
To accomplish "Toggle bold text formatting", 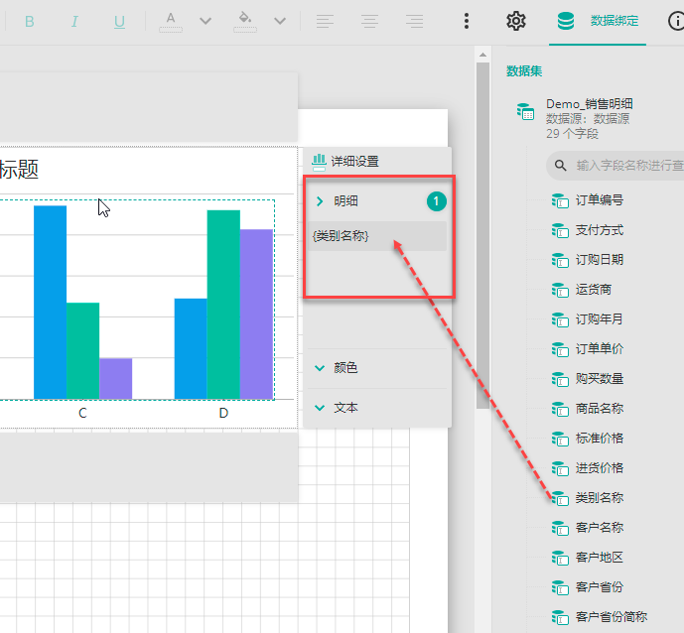I will pyautogui.click(x=29, y=22).
